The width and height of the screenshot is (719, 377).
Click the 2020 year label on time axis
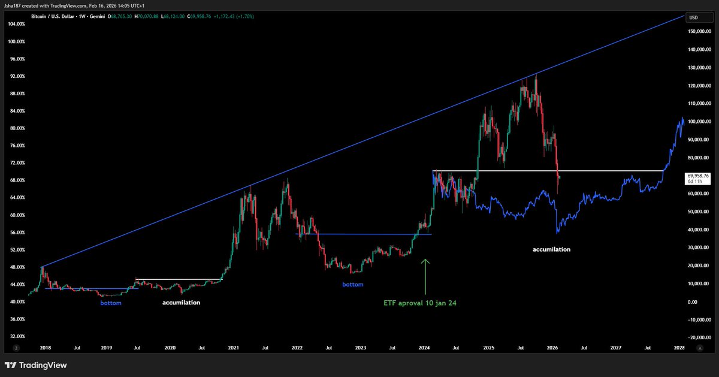click(x=170, y=347)
